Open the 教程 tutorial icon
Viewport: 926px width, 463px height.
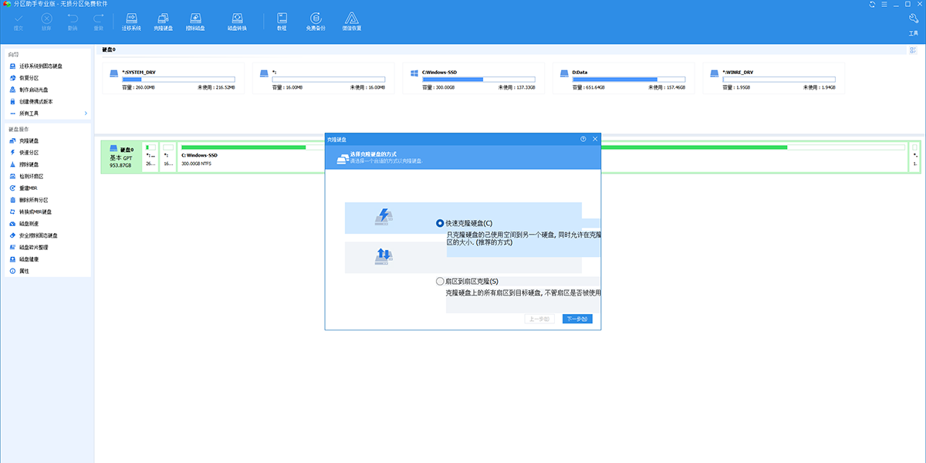[282, 21]
